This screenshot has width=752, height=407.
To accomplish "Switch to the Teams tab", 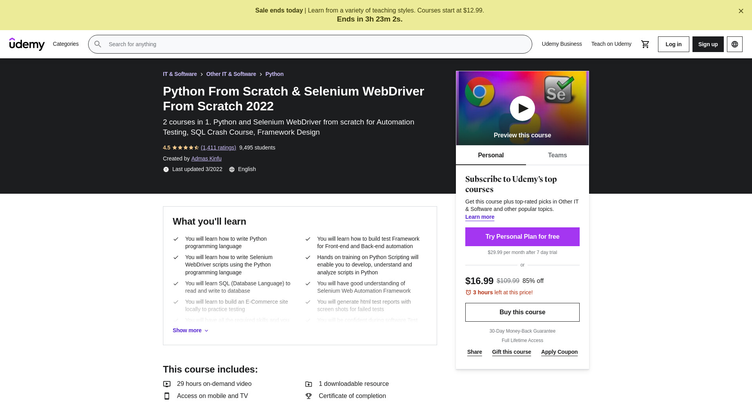I will click(557, 155).
